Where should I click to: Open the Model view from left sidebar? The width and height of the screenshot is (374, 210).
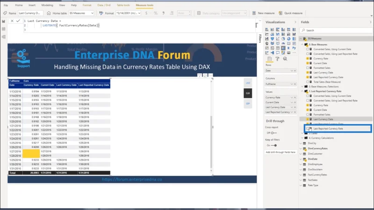pos(4,37)
